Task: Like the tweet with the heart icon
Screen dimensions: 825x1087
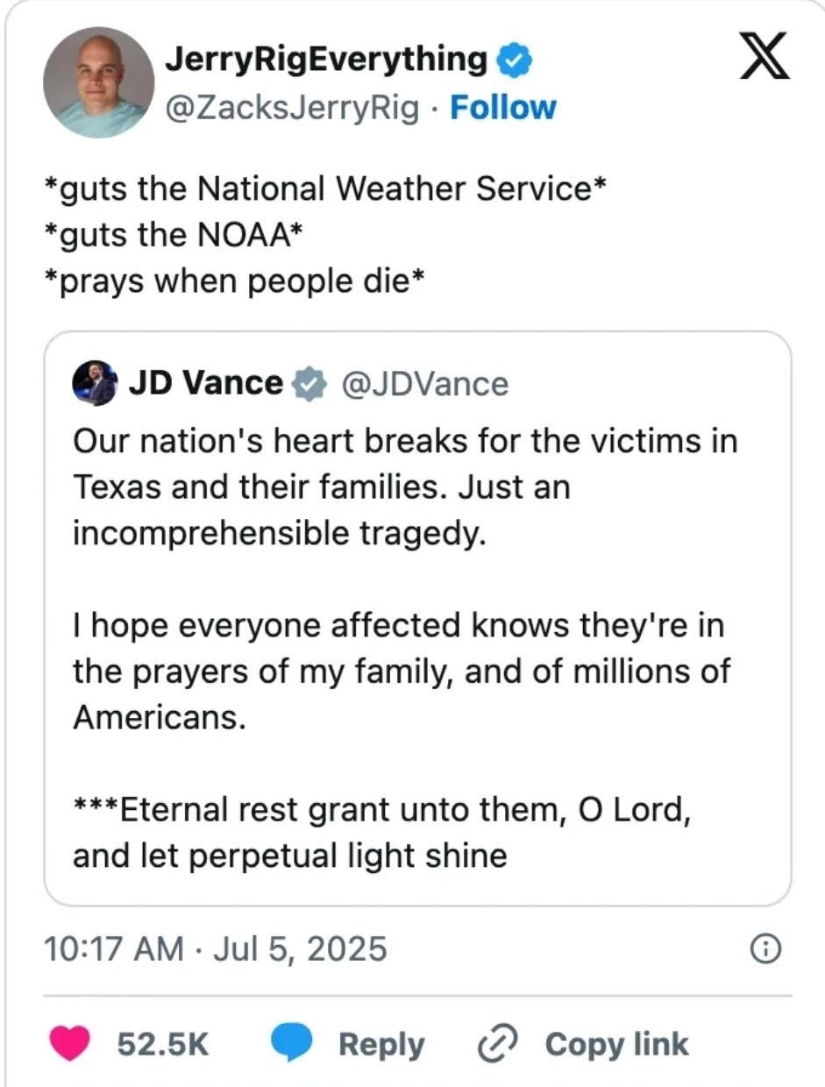Action: point(77,1044)
